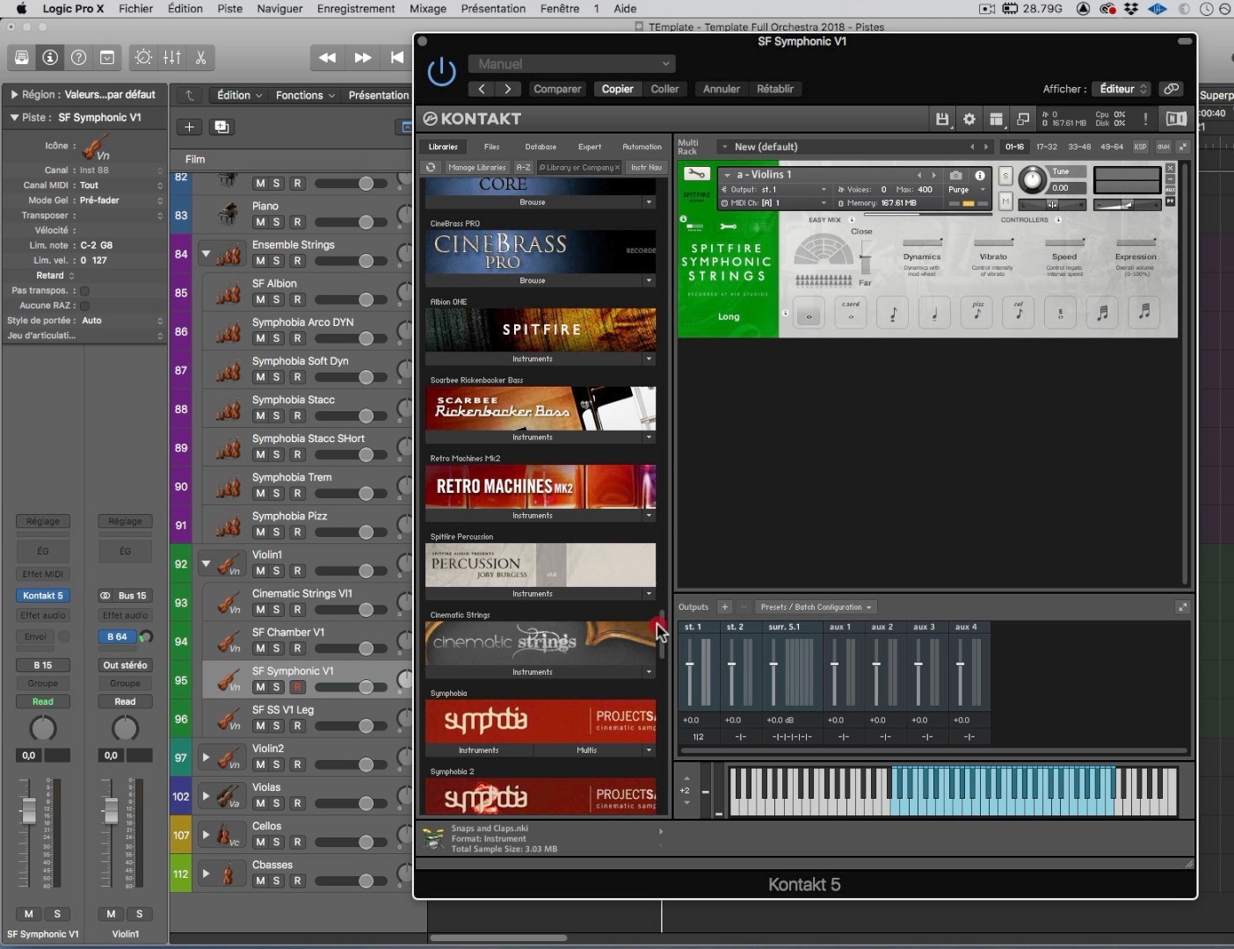Go to beginning with transport button
Image resolution: width=1234 pixels, height=949 pixels.
pos(397,57)
